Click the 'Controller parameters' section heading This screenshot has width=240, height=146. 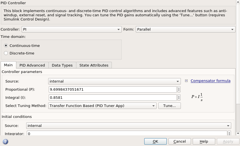click(x=22, y=72)
